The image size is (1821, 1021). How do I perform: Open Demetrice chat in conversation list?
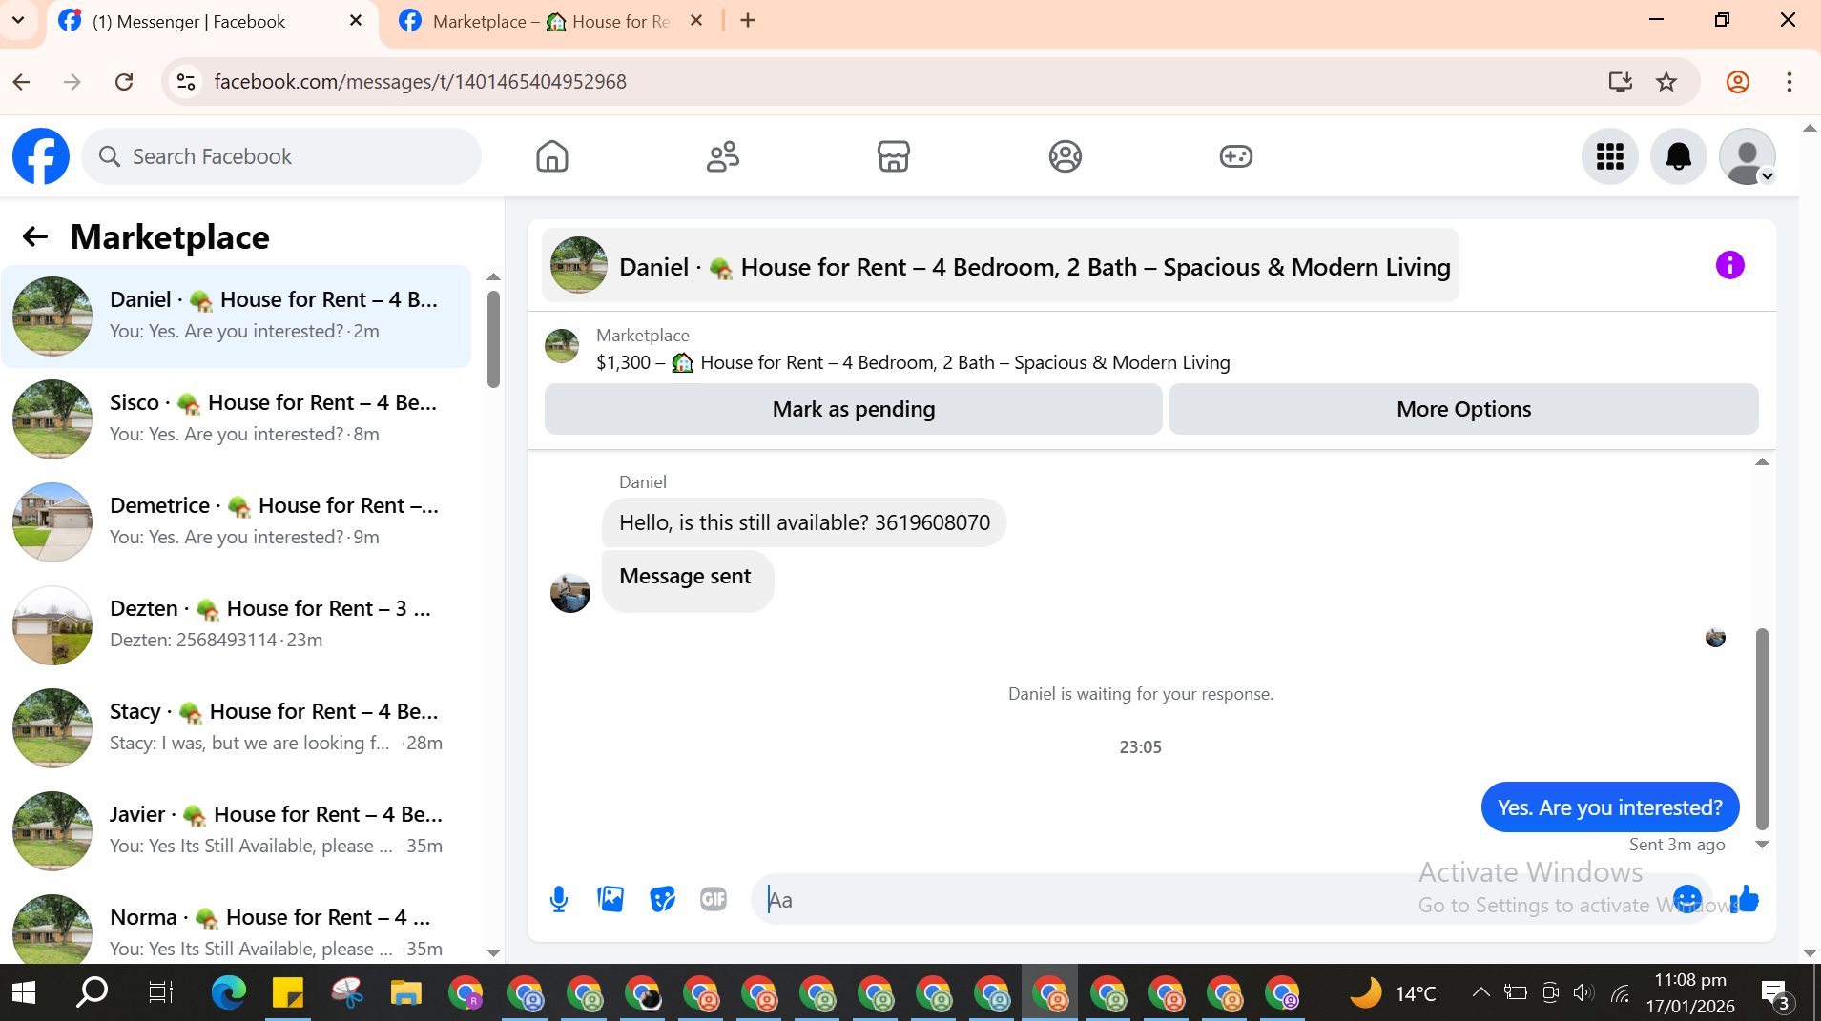[x=237, y=521]
